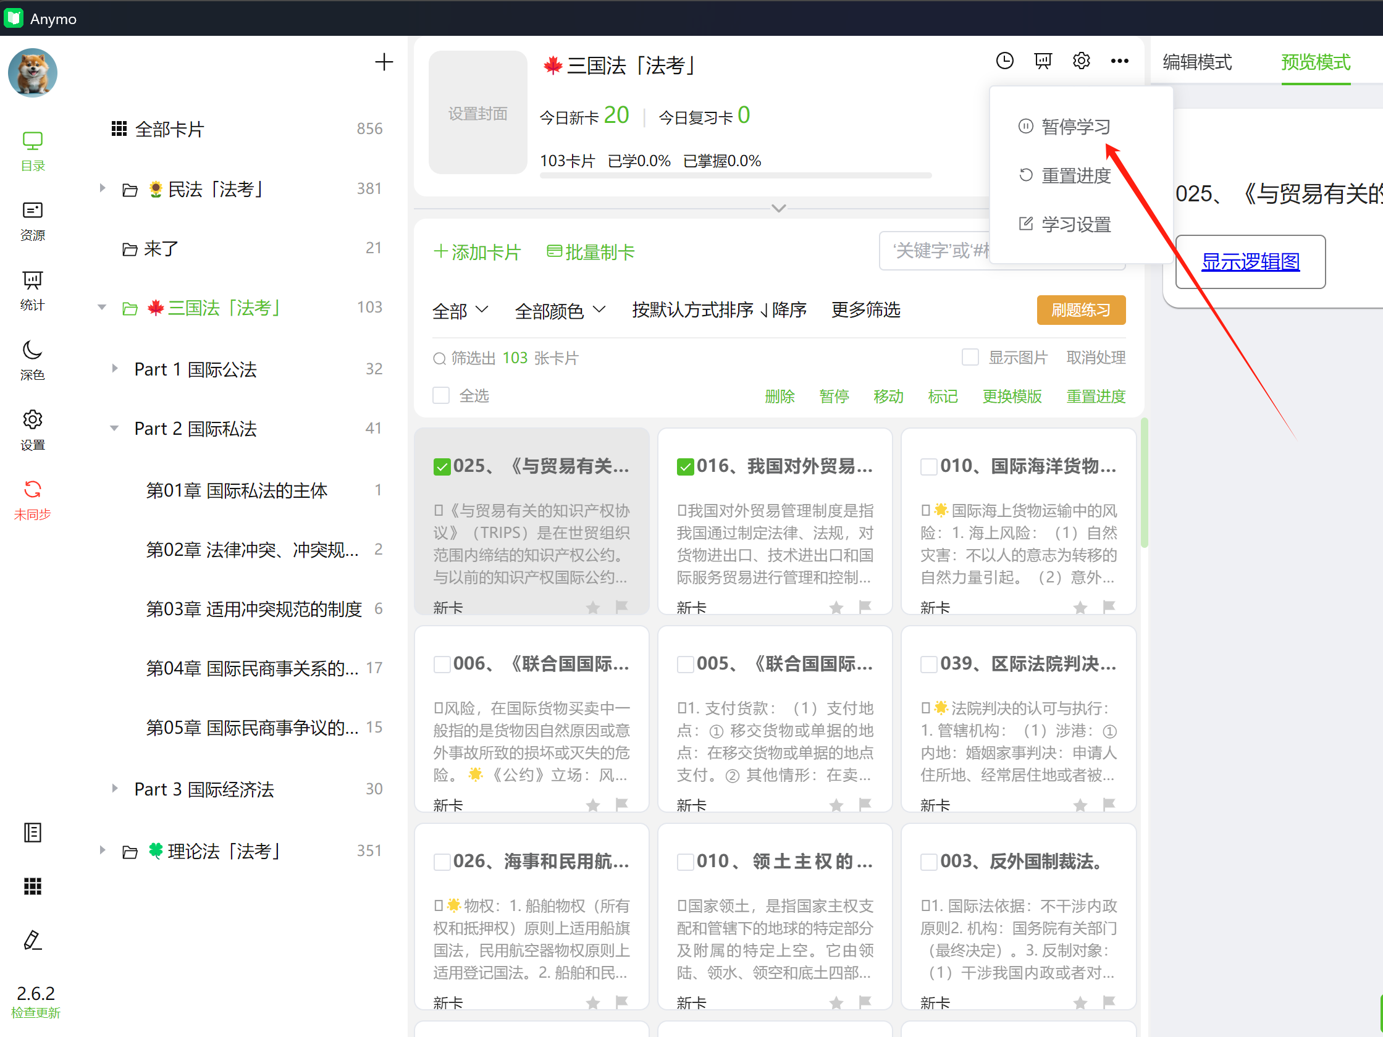Viewport: 1383px width, 1037px height.
Task: Click the 设置封面 cover placeholder
Action: pyautogui.click(x=477, y=112)
